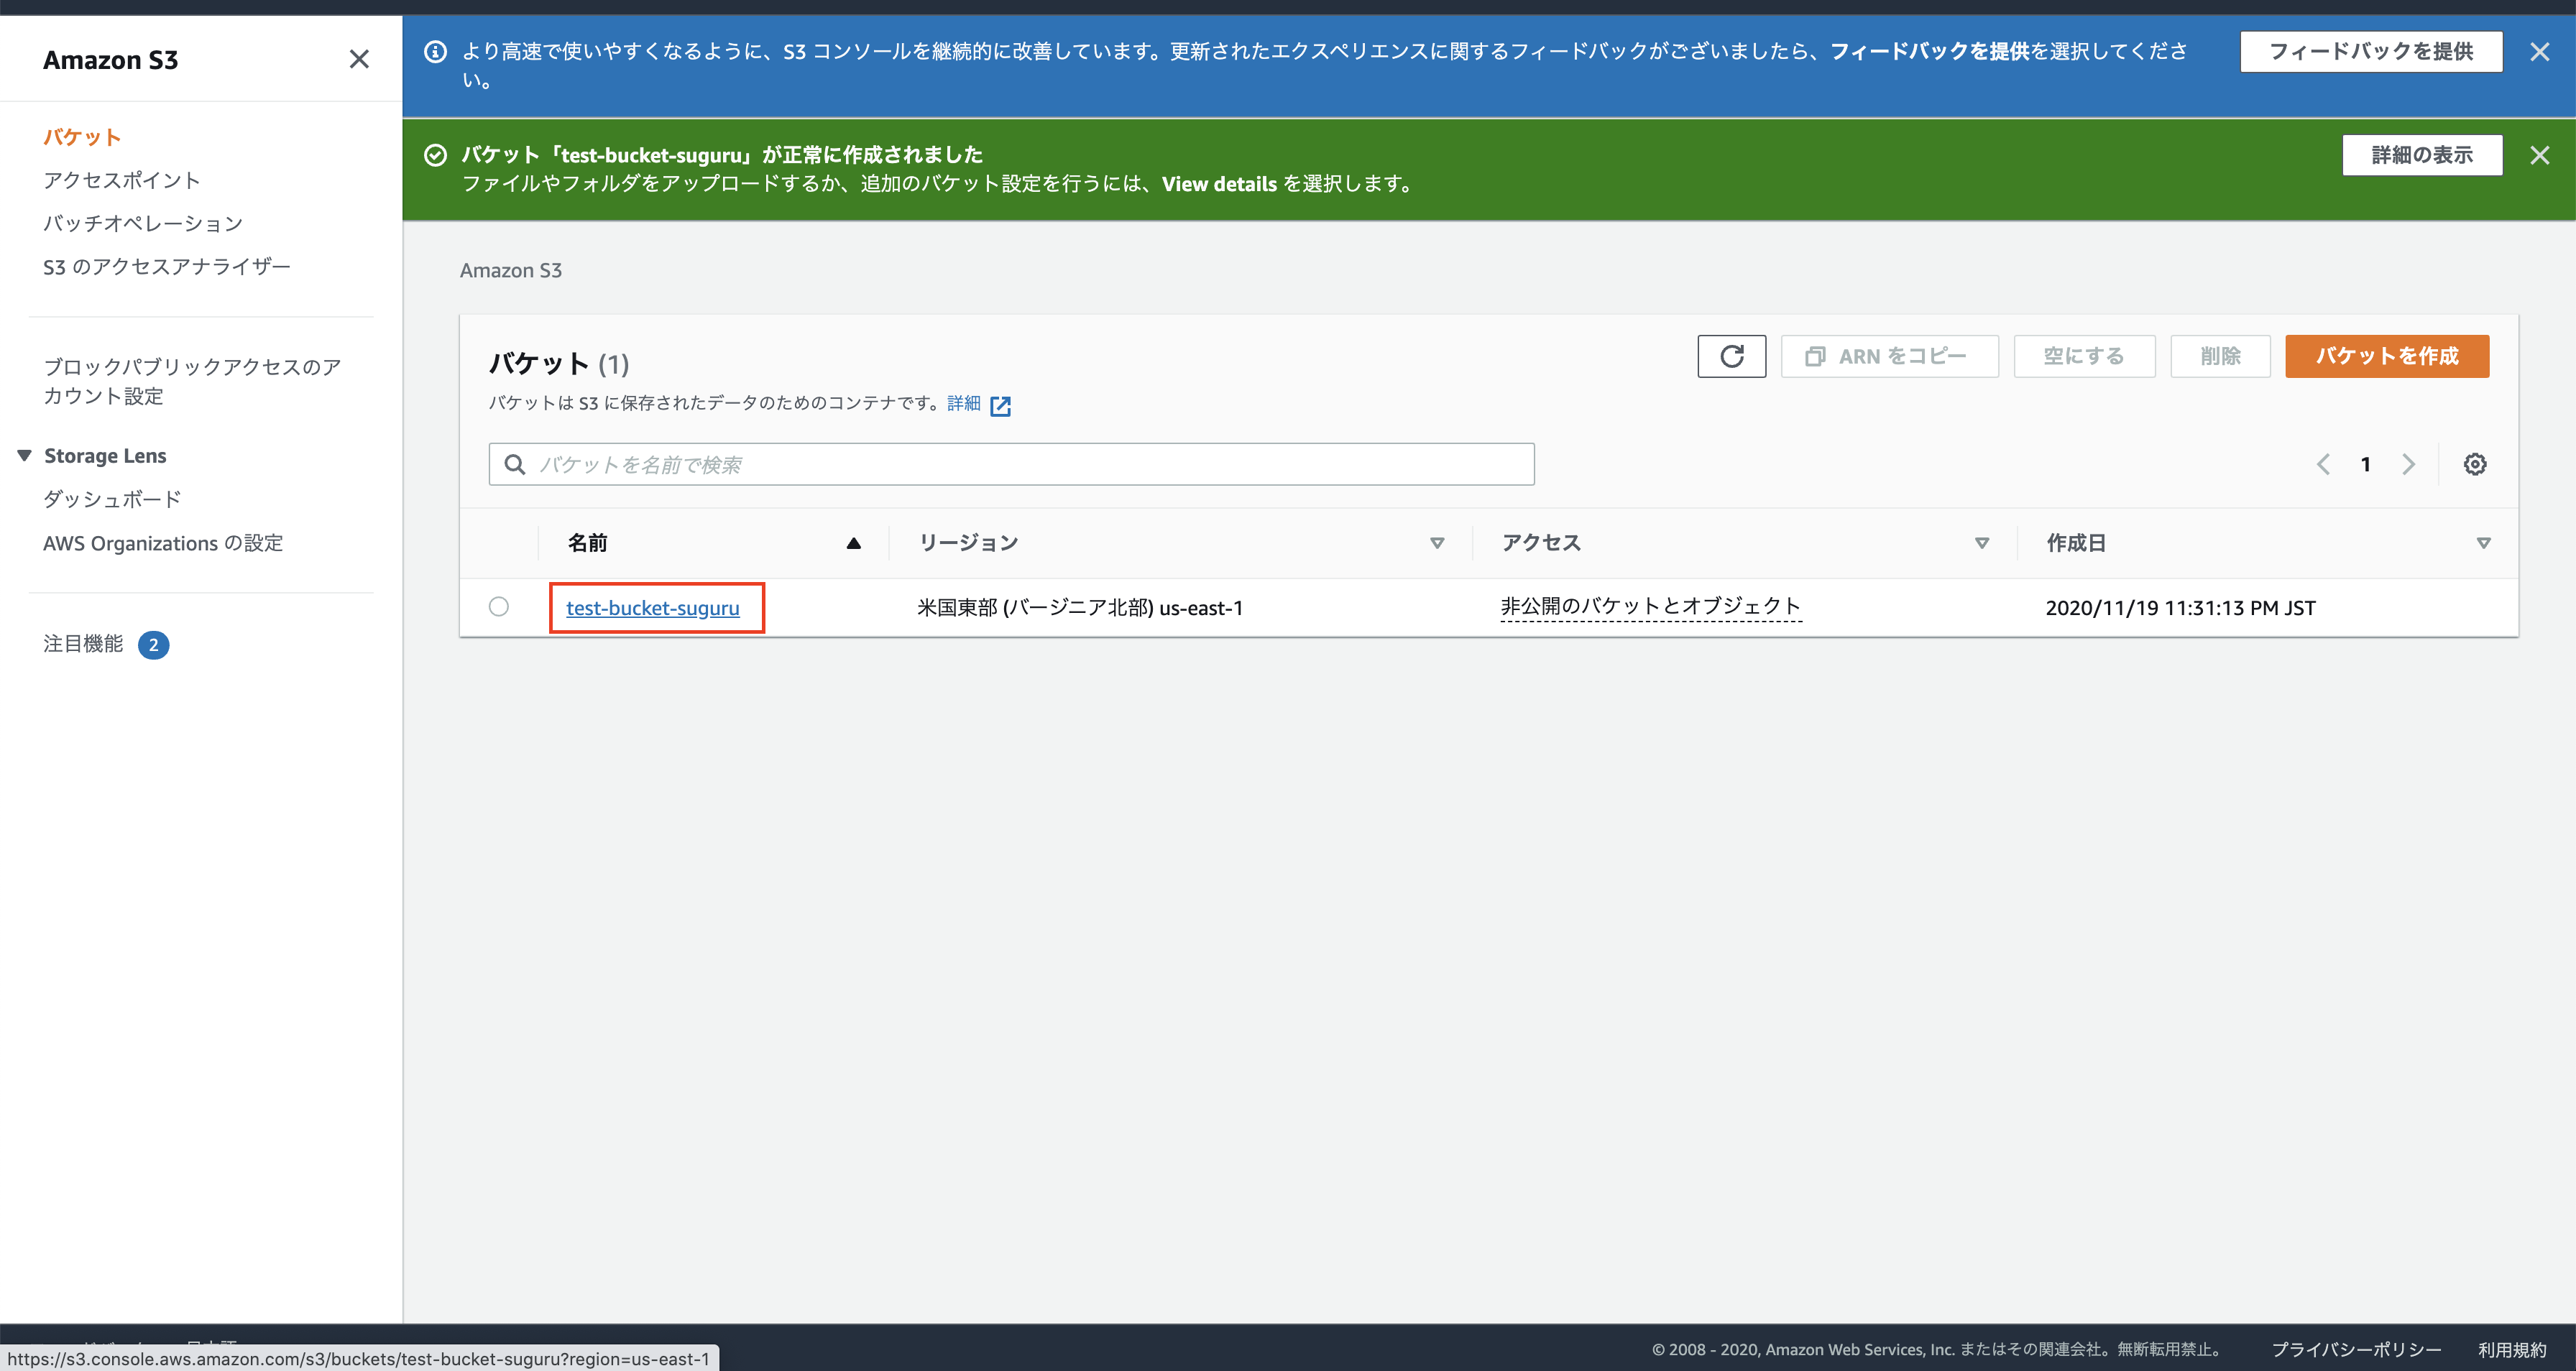Toggle 名前 column sort order
Image resolution: width=2576 pixels, height=1371 pixels.
coord(853,543)
